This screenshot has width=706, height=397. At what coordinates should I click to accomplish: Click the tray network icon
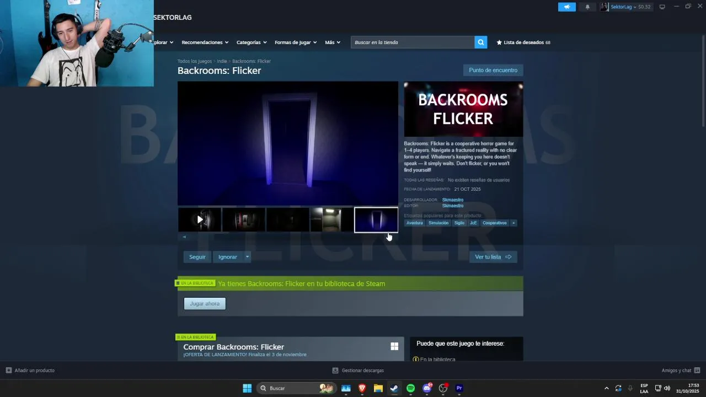tap(658, 388)
